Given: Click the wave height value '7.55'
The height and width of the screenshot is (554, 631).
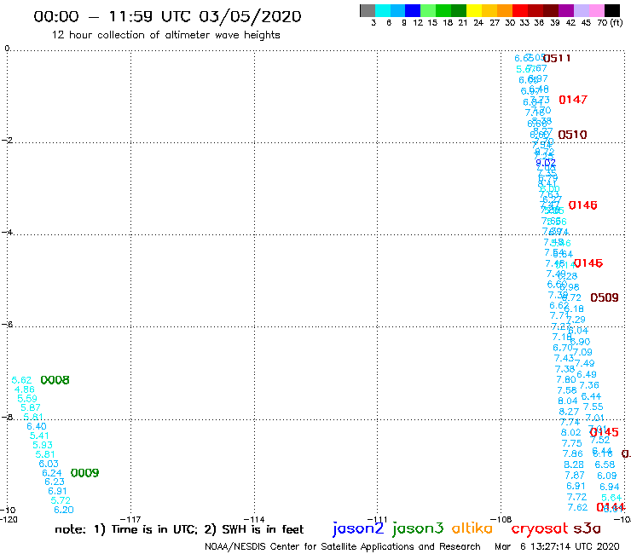Looking at the screenshot, I should coord(593,407).
